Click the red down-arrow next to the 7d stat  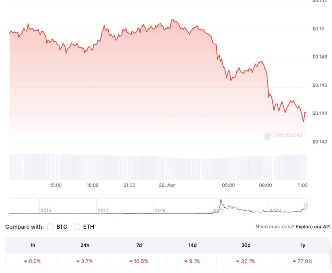tap(131, 261)
